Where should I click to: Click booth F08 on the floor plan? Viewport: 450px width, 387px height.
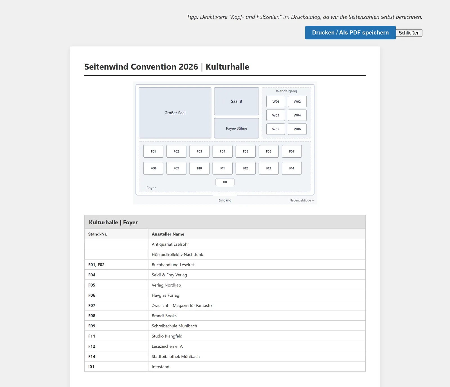(153, 168)
